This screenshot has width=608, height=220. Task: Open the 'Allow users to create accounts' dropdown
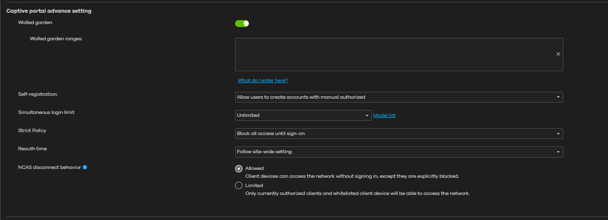394,97
